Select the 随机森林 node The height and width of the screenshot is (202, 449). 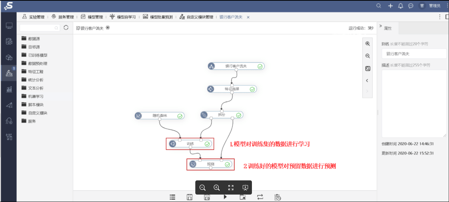[159, 116]
